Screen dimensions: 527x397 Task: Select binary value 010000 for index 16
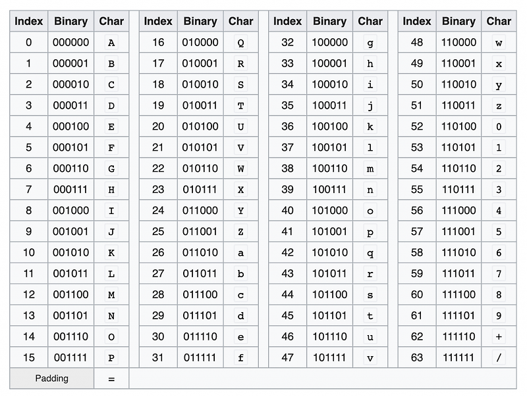tap(200, 42)
